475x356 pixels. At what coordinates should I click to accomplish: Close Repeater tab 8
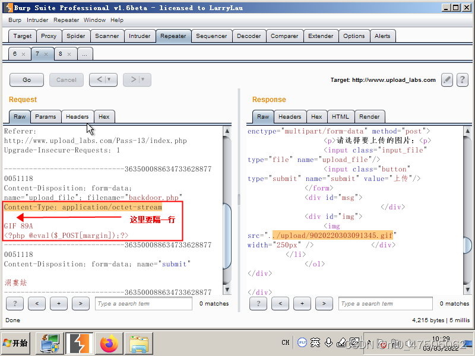tap(69, 55)
